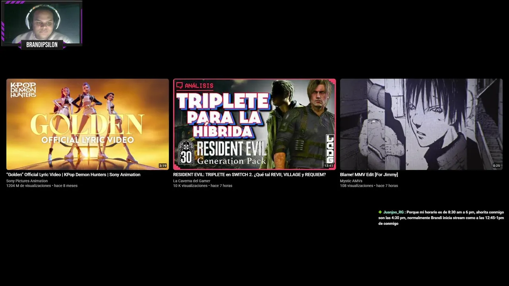The width and height of the screenshot is (509, 286).
Task: Click the green badge beside Juanjoo_RG
Action: [x=380, y=212]
